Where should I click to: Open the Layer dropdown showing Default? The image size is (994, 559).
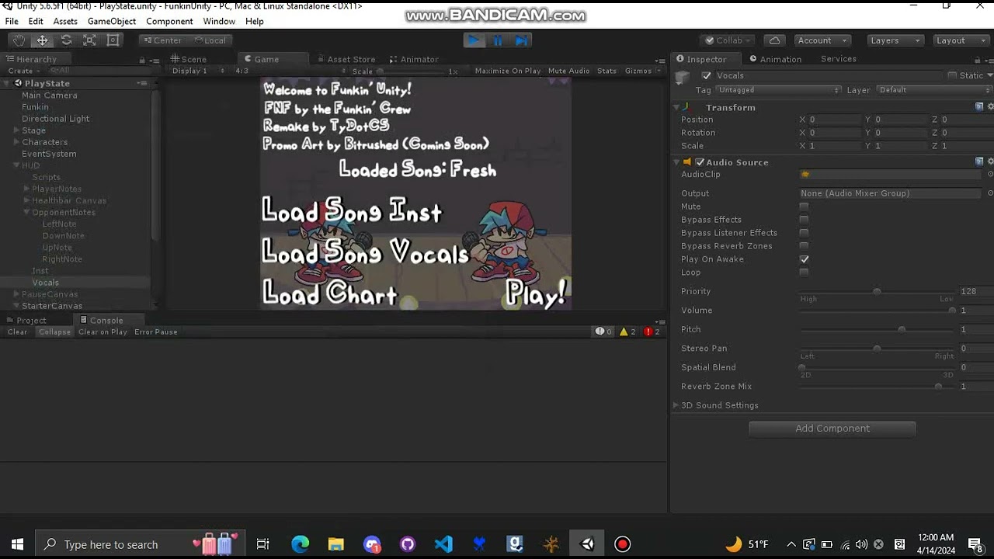click(x=935, y=90)
